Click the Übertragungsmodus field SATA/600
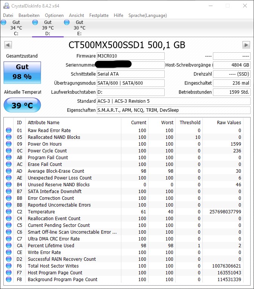Screen dimensions: 254x289 [x=131, y=83]
